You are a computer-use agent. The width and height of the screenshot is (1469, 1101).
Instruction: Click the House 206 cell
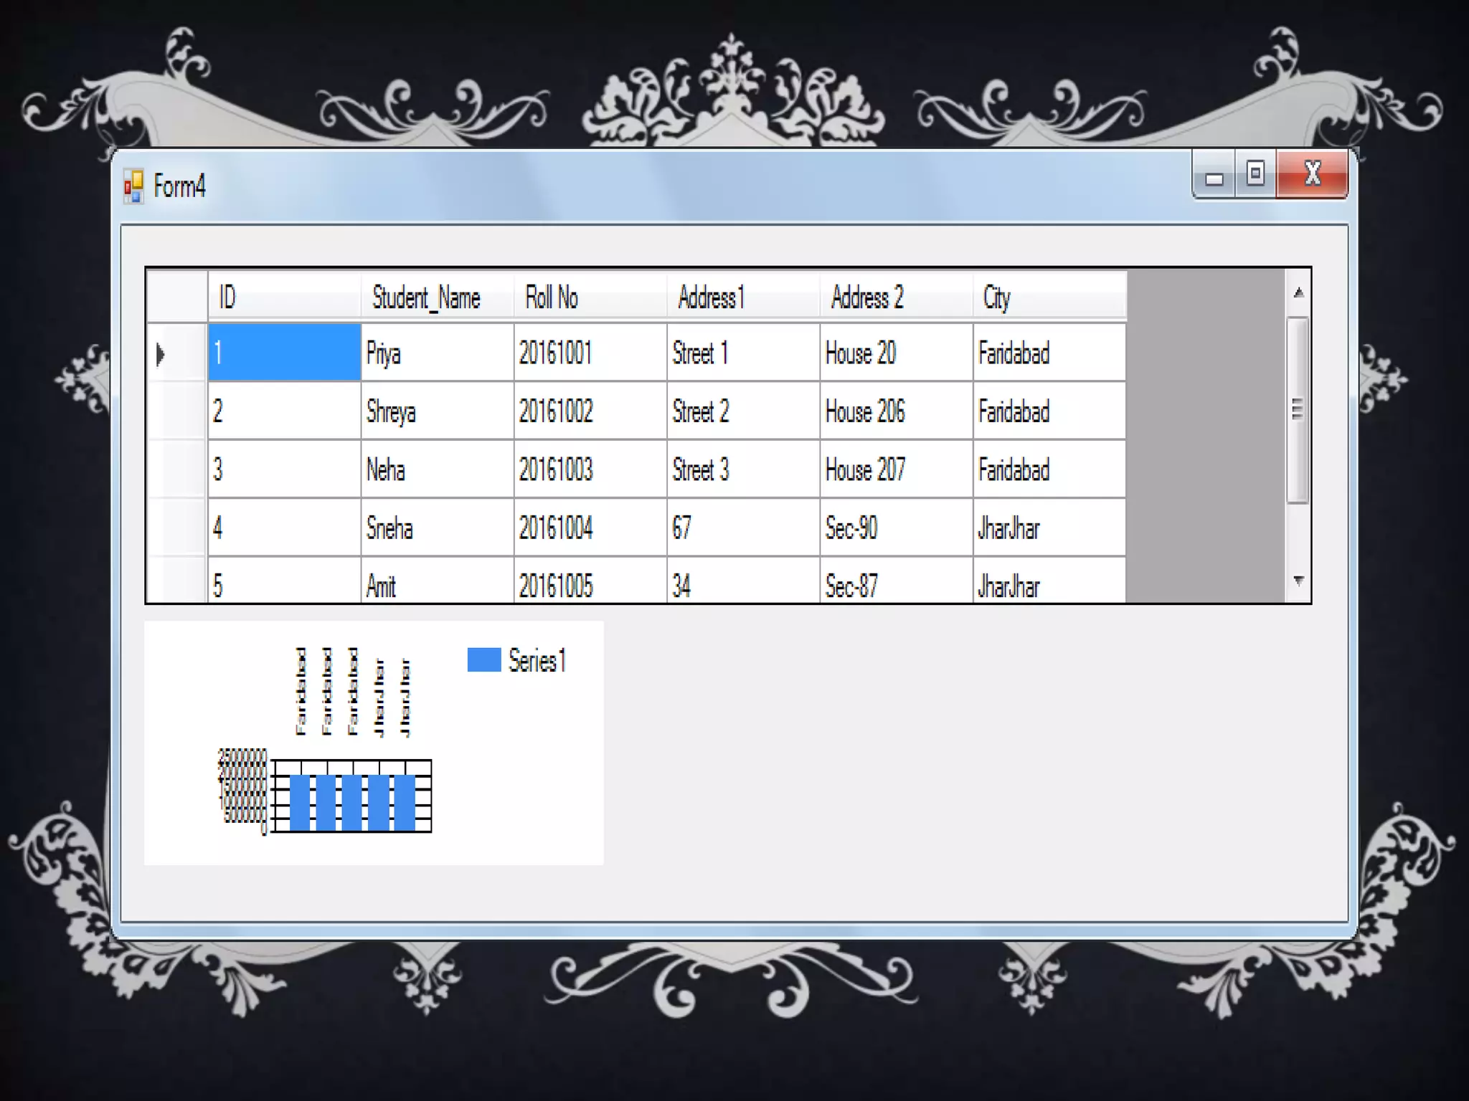tap(895, 411)
